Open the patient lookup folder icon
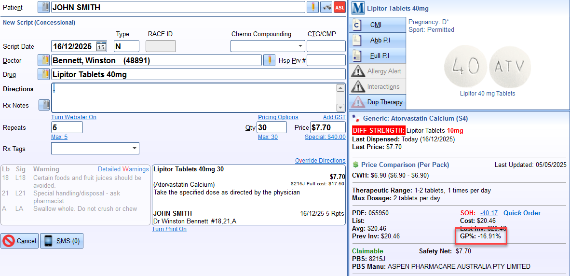The height and width of the screenshot is (276, 570). pos(43,7)
